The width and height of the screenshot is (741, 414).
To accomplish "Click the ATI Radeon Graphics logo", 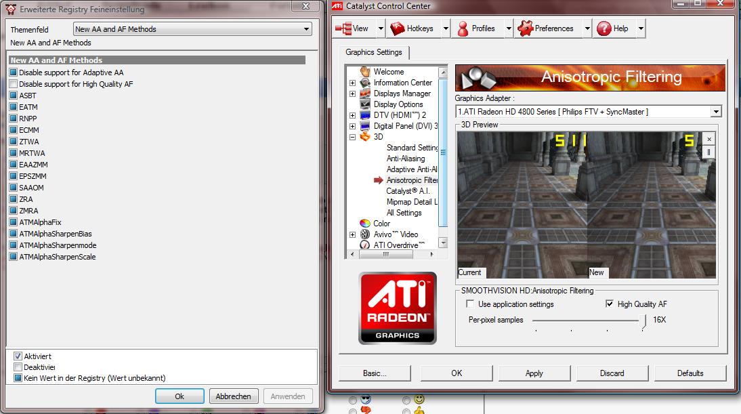I will pyautogui.click(x=398, y=308).
